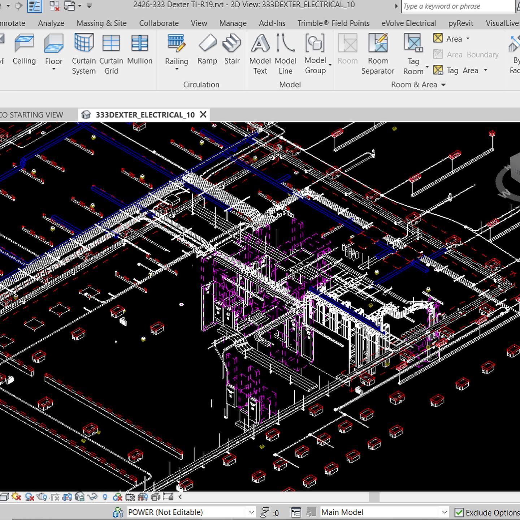Select the Curtain System tool

[x=84, y=54]
